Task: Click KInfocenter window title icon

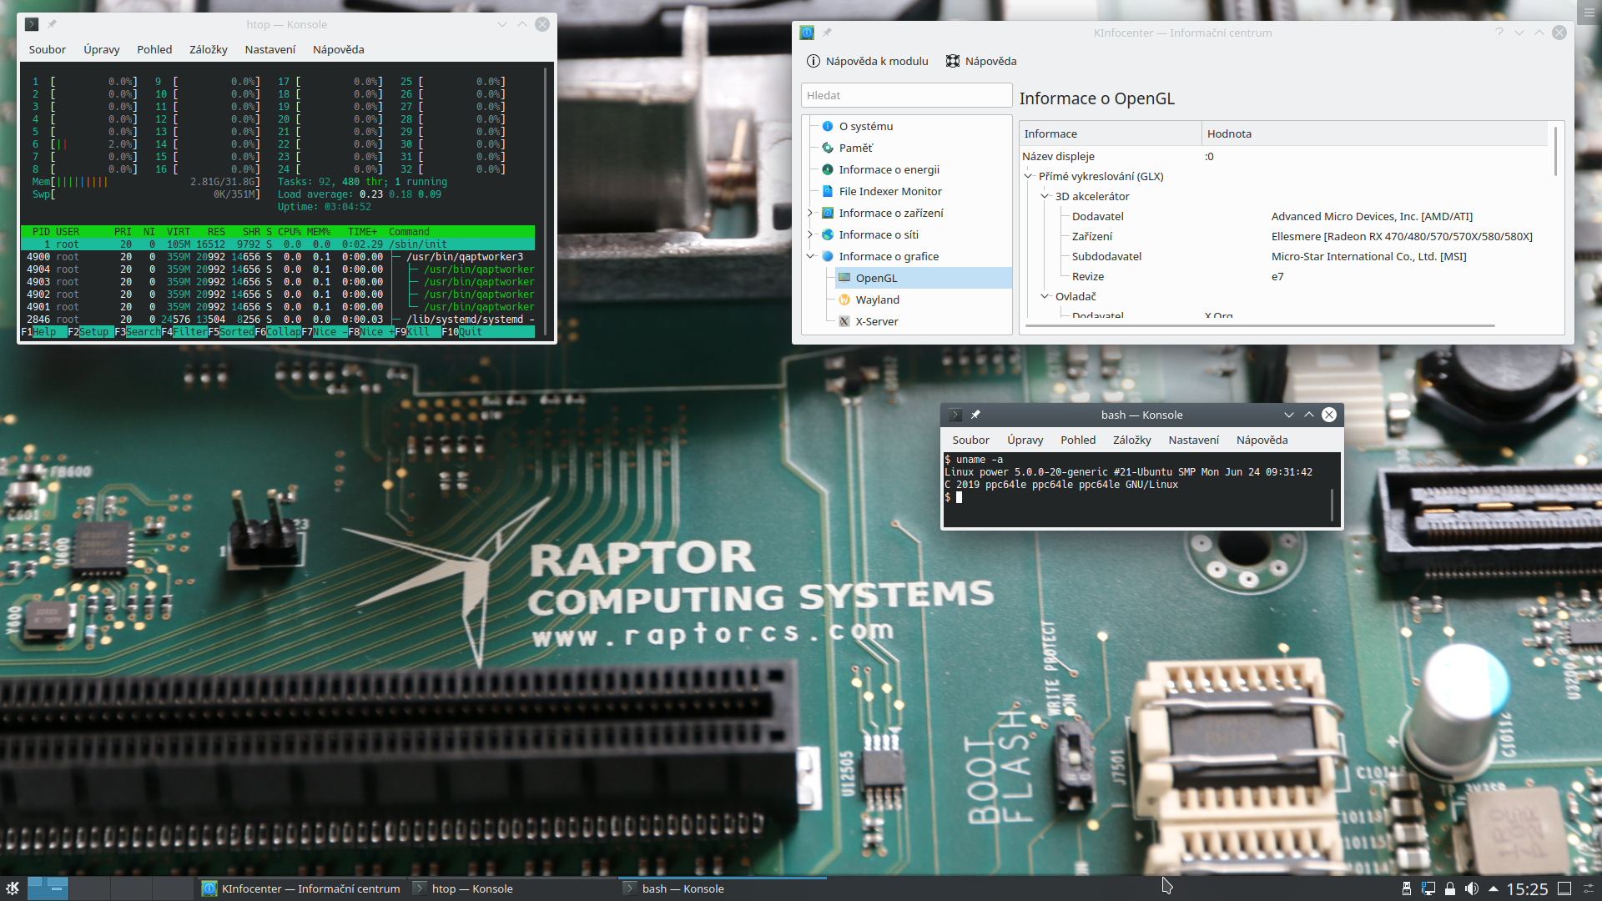Action: pos(807,33)
